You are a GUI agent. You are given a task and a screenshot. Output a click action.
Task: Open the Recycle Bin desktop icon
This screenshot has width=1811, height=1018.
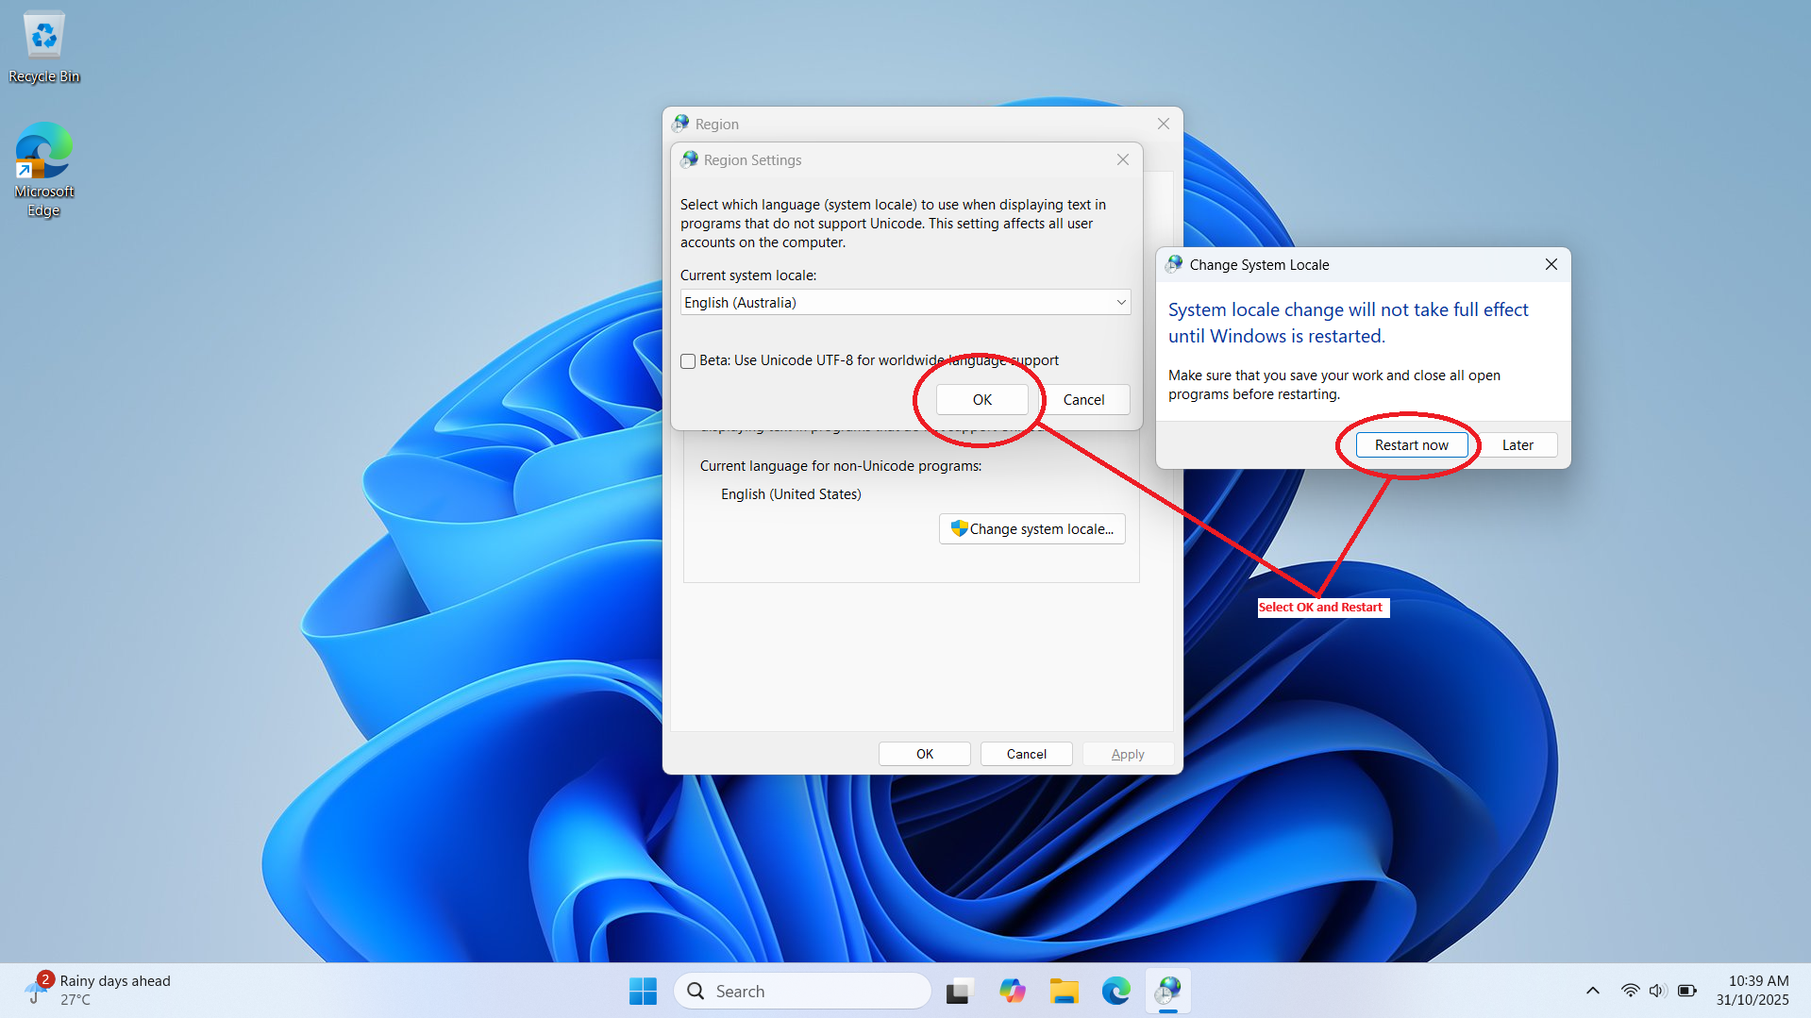point(43,47)
